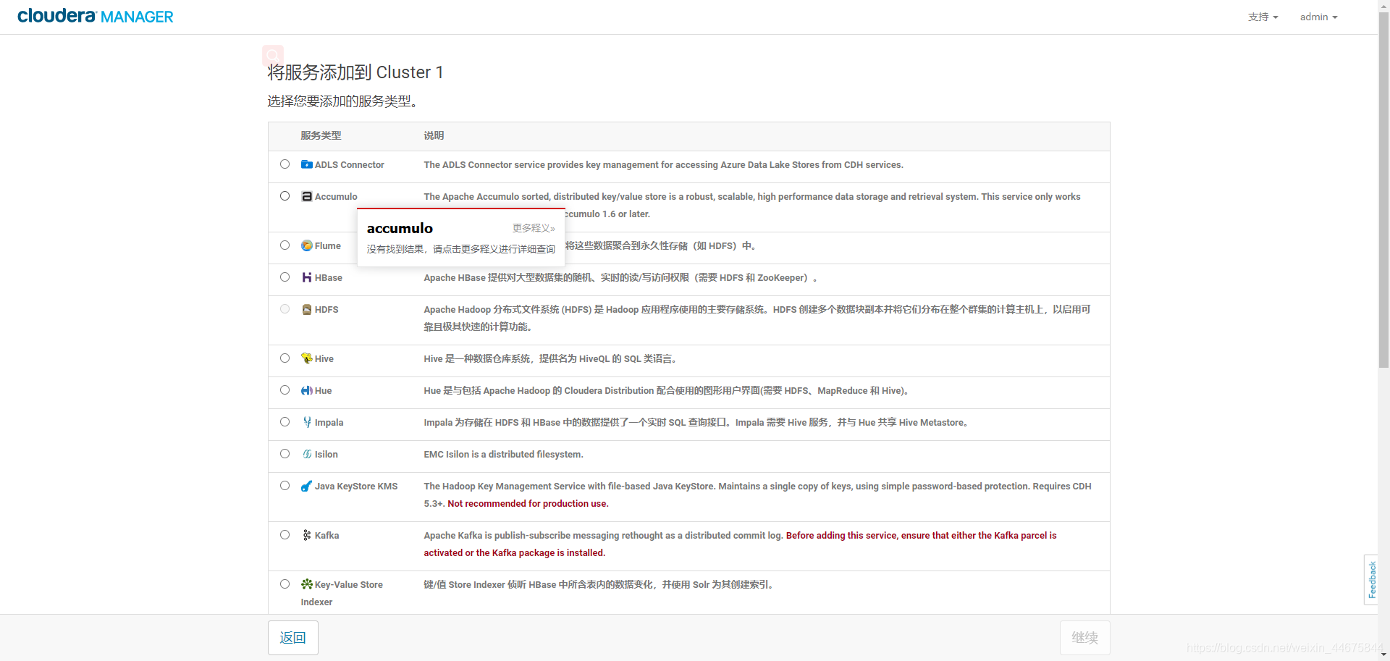Click the HBase service icon
This screenshot has height=661, width=1390.
pos(307,277)
